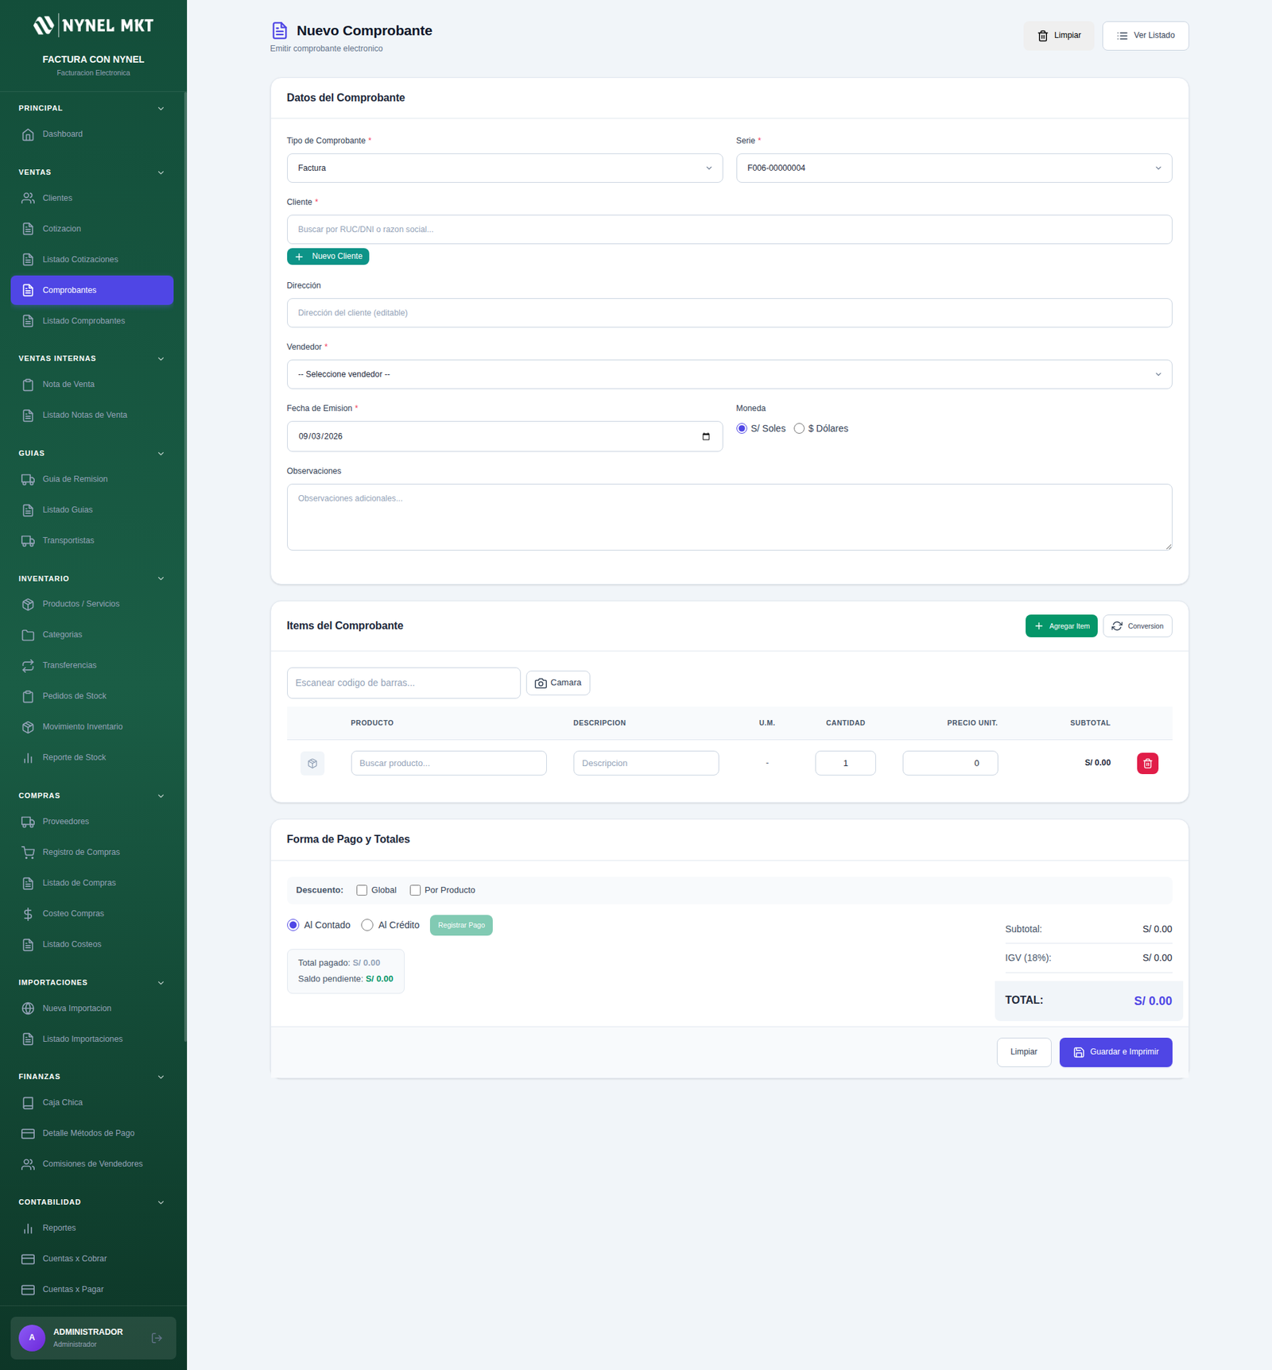Open the Tipo de Comprobante dropdown
The width and height of the screenshot is (1272, 1370).
tap(504, 168)
